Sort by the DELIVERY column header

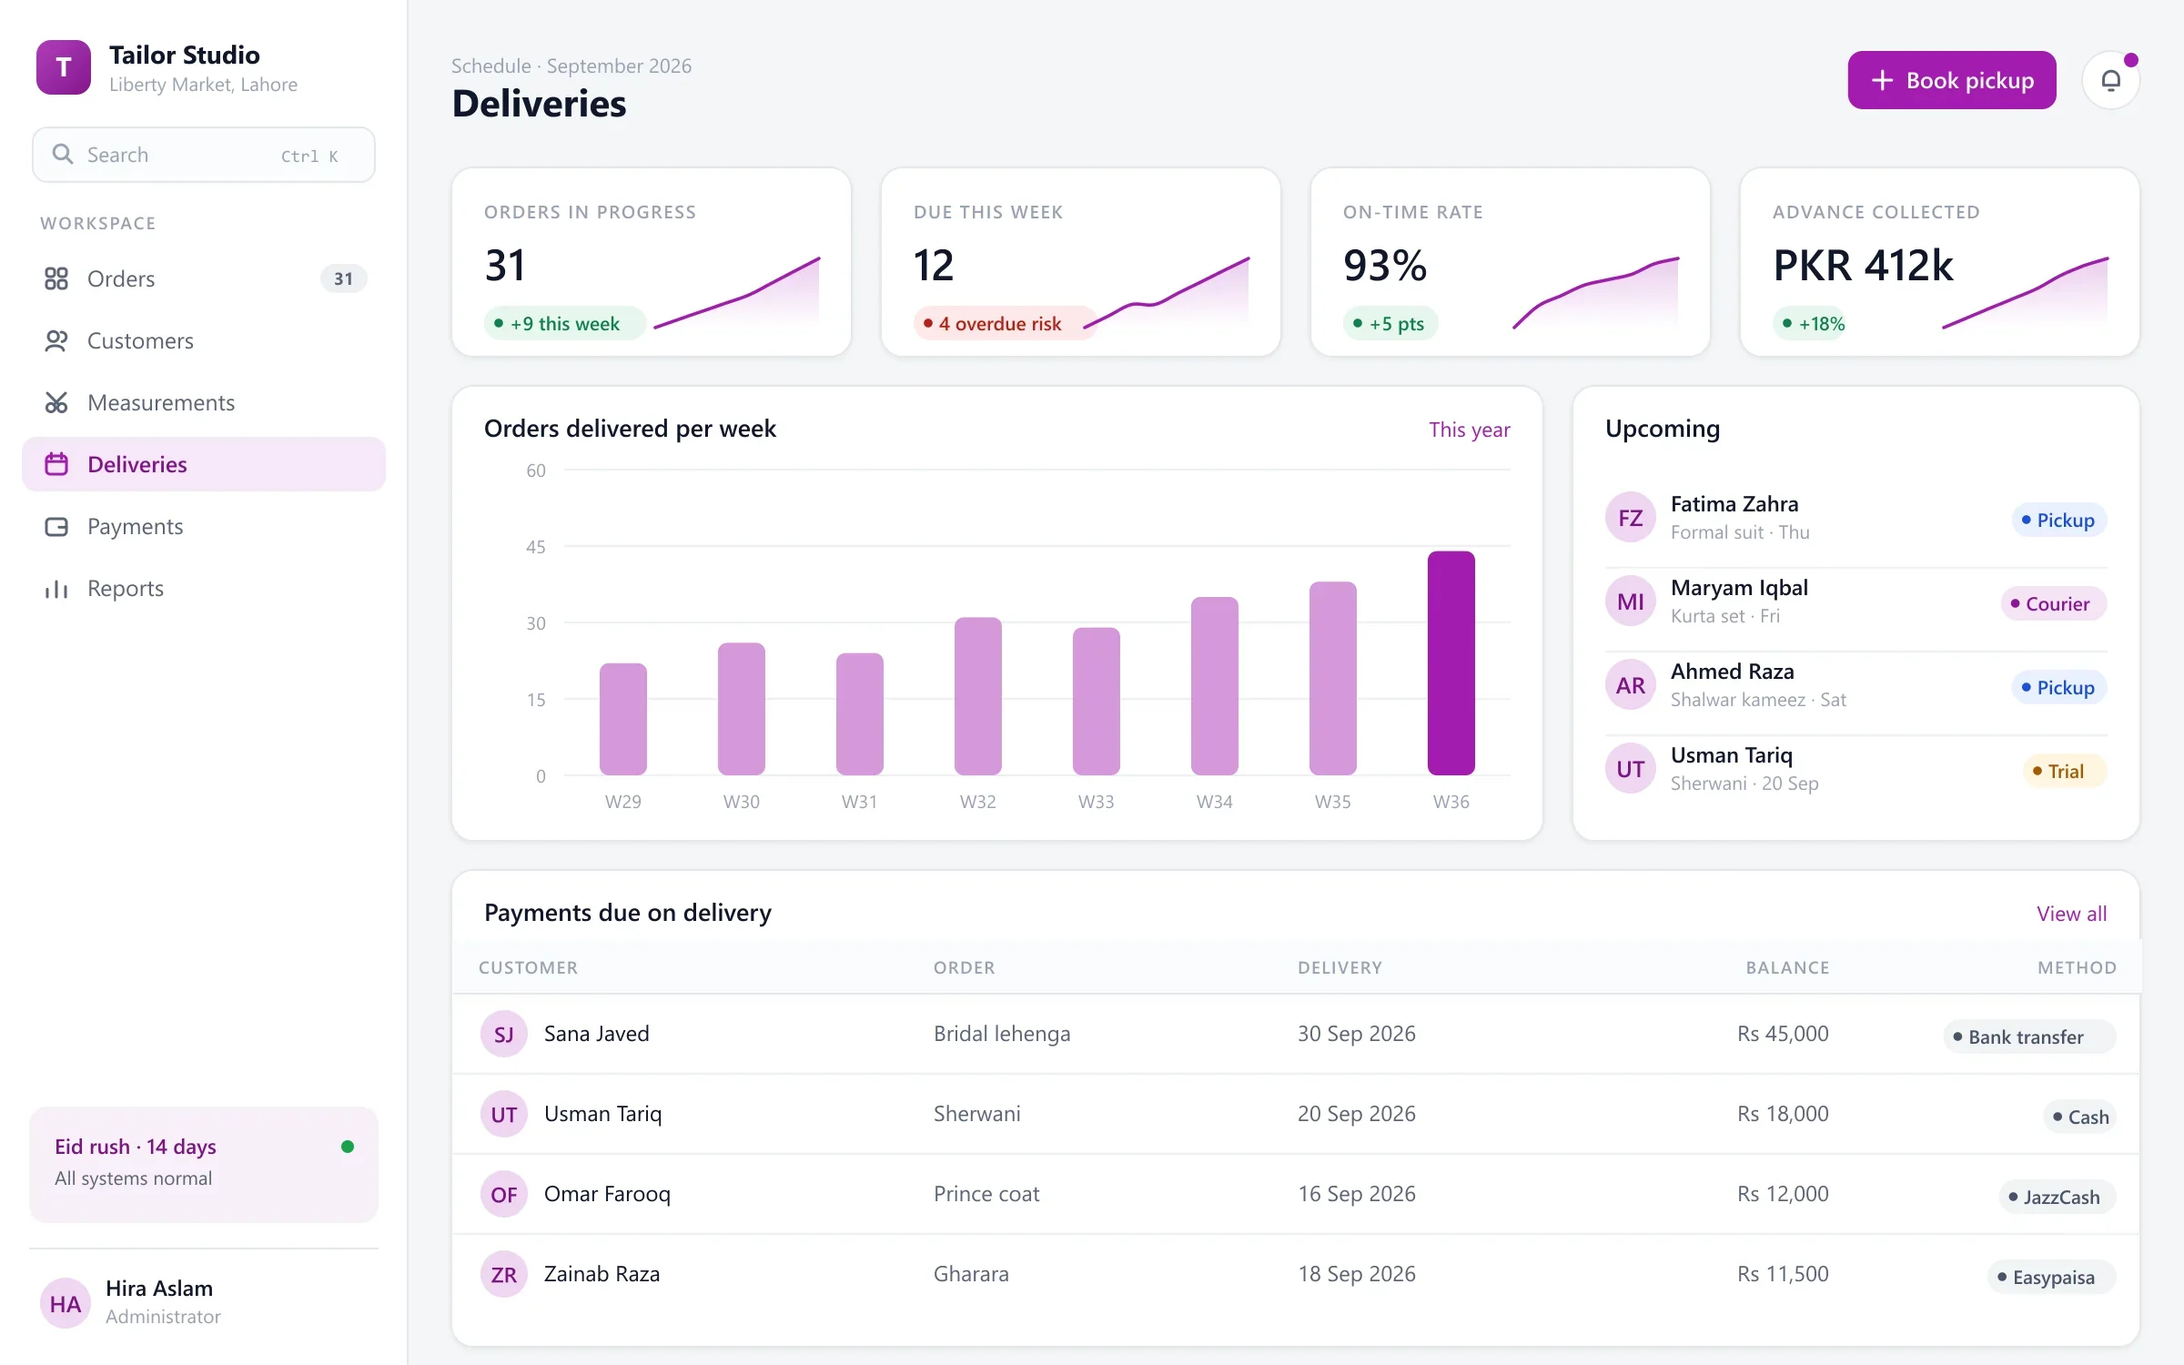(1340, 967)
